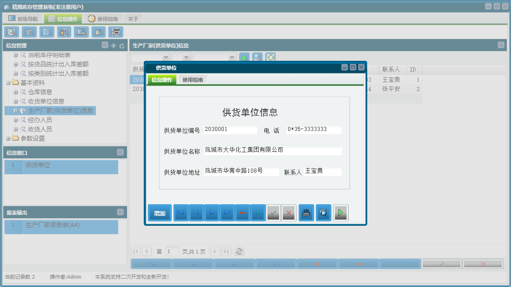
Task: Go to next record in 供货单位 dialog
Action: [212, 213]
